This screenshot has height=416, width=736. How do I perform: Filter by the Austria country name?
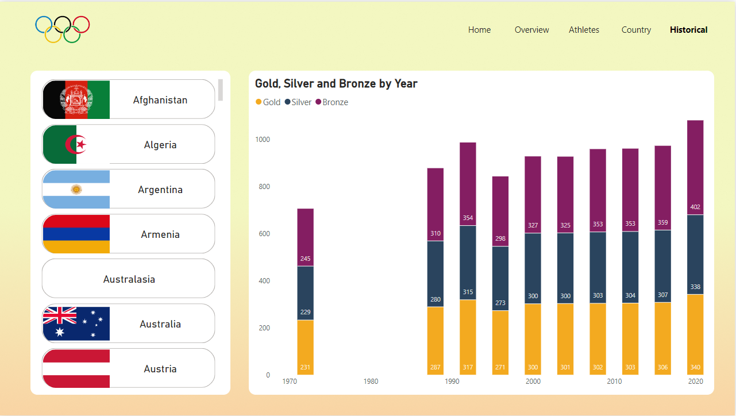point(160,369)
